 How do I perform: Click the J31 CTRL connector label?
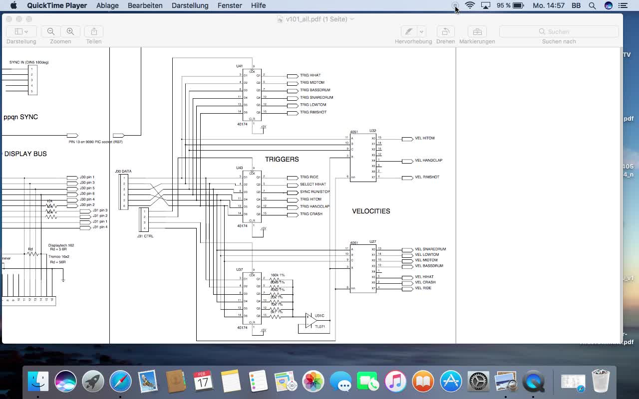145,236
